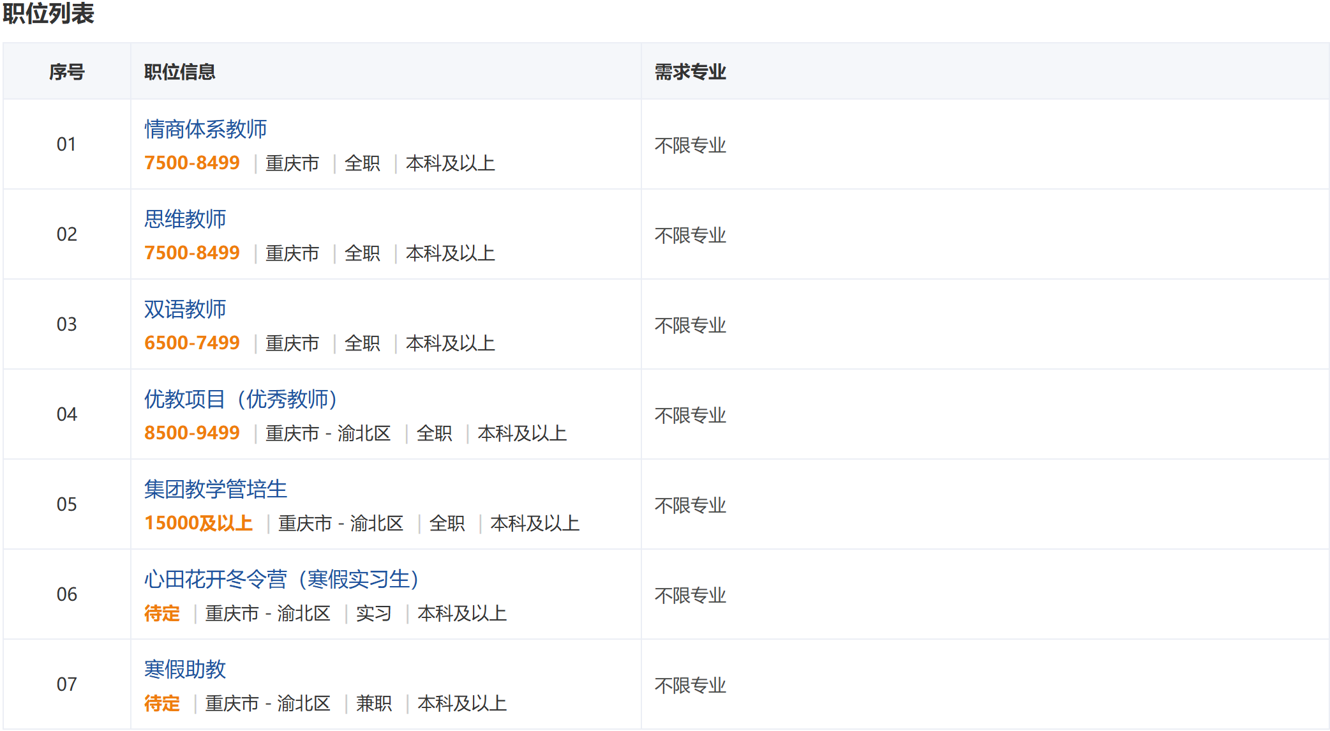
Task: Click the 实习 label in row 06
Action: (374, 614)
